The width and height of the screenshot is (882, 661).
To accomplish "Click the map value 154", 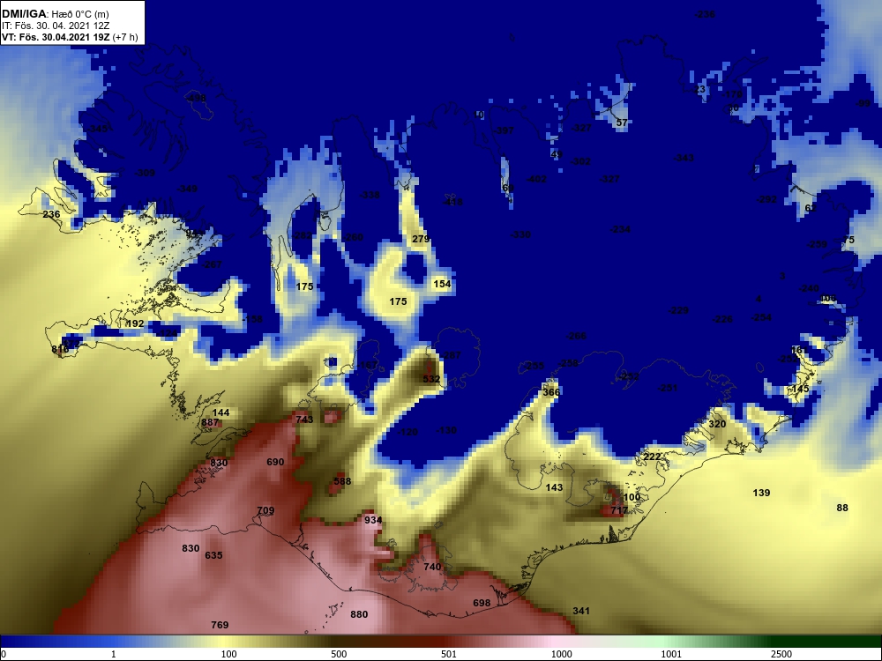I will click(442, 284).
